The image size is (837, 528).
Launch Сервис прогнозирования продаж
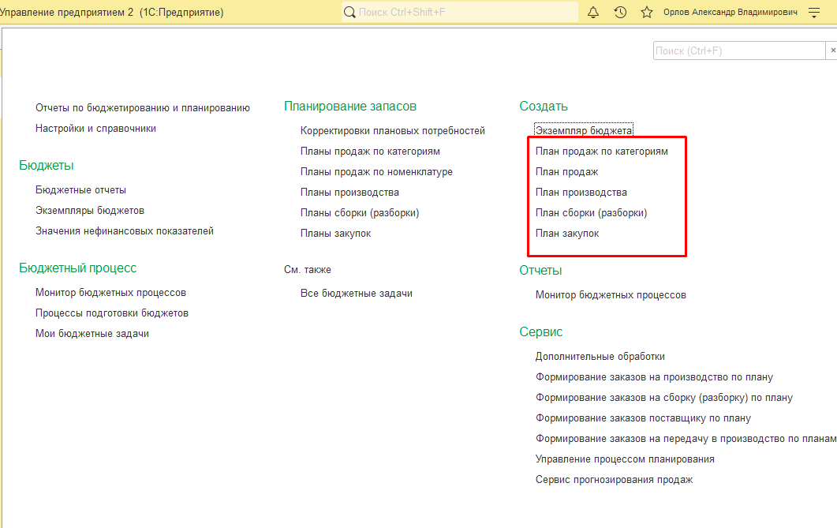[614, 480]
